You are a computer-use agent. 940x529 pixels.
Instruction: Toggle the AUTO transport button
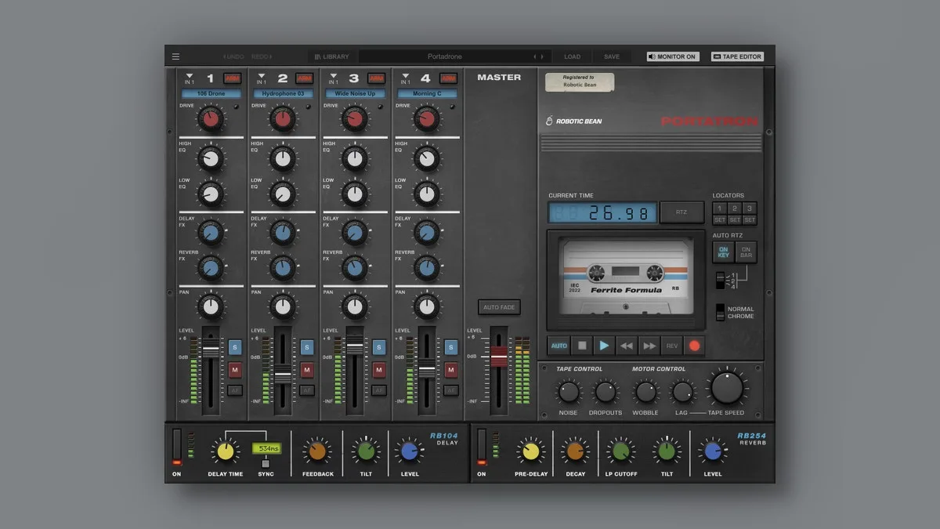(x=559, y=345)
